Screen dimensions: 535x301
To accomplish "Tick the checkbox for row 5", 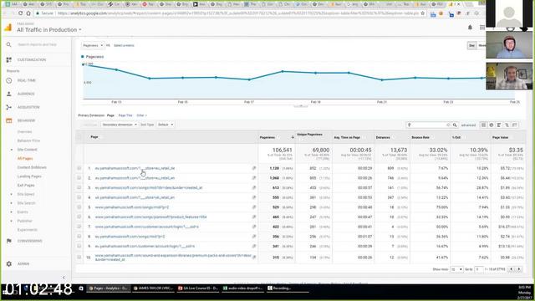I will 79,207.
